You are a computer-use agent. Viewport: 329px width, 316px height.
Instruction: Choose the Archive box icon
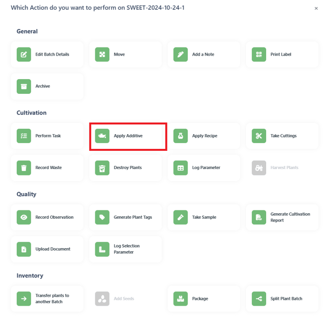pos(24,86)
